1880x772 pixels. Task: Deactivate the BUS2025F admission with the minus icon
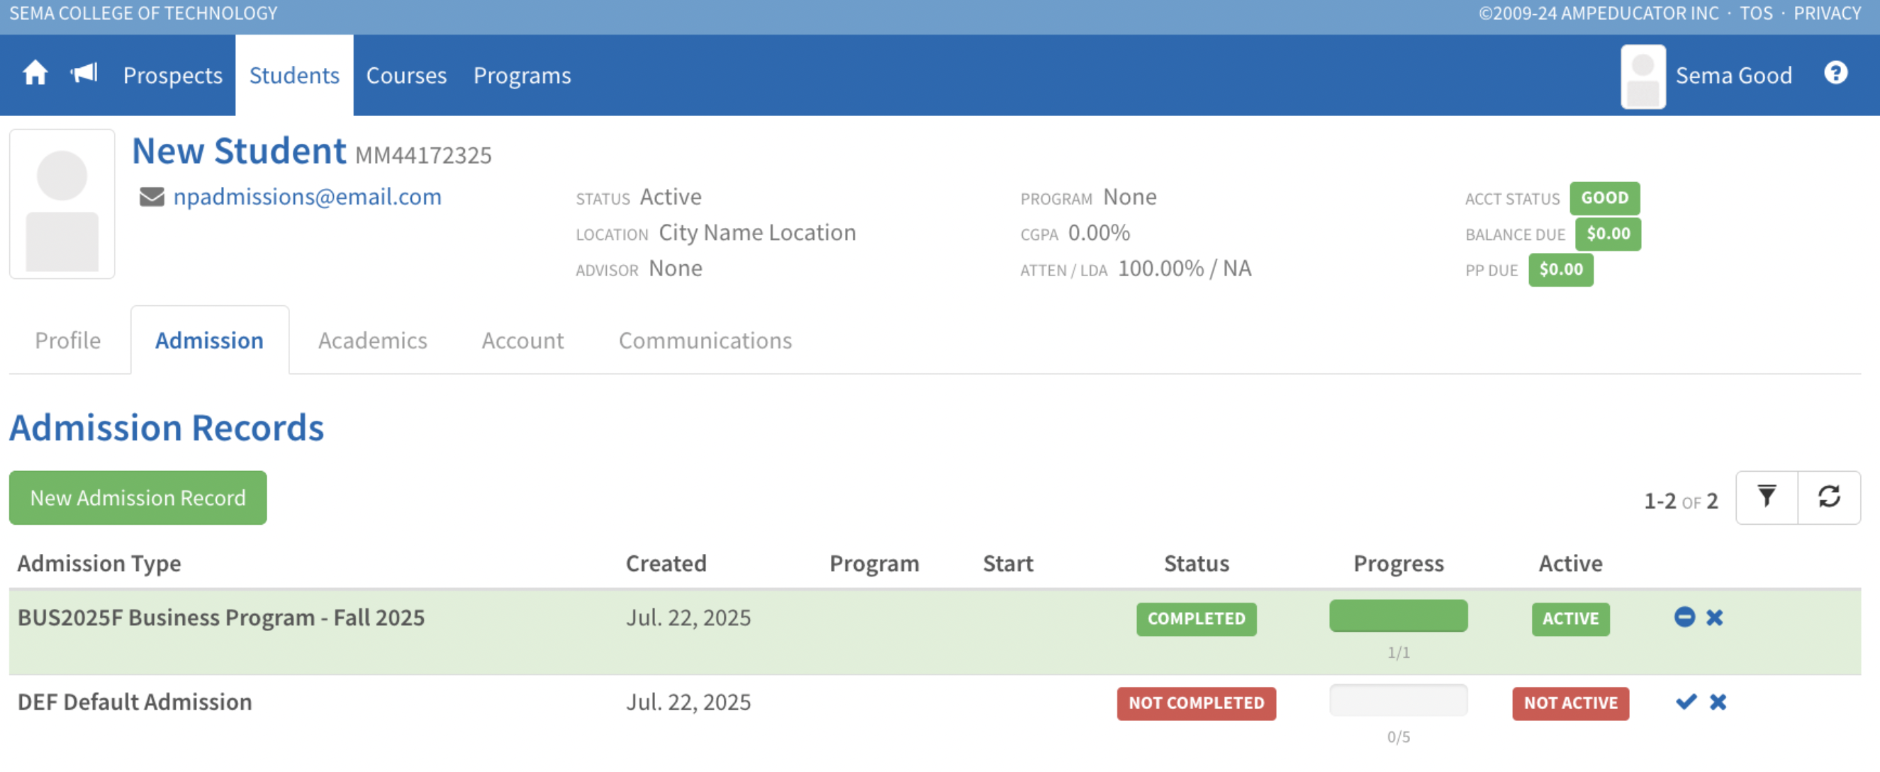[1684, 618]
